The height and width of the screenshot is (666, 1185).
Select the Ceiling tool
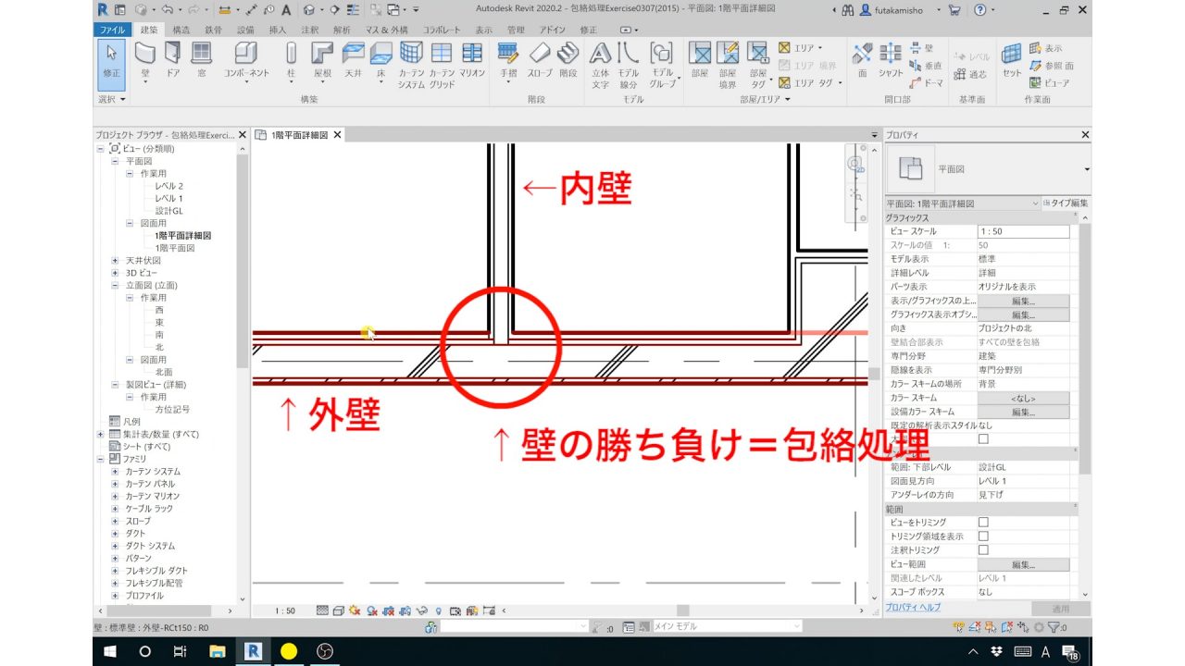click(x=353, y=58)
